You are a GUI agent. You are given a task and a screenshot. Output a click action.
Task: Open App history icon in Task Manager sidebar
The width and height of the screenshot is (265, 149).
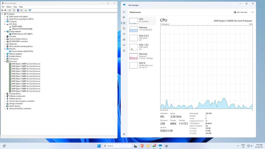point(124,29)
